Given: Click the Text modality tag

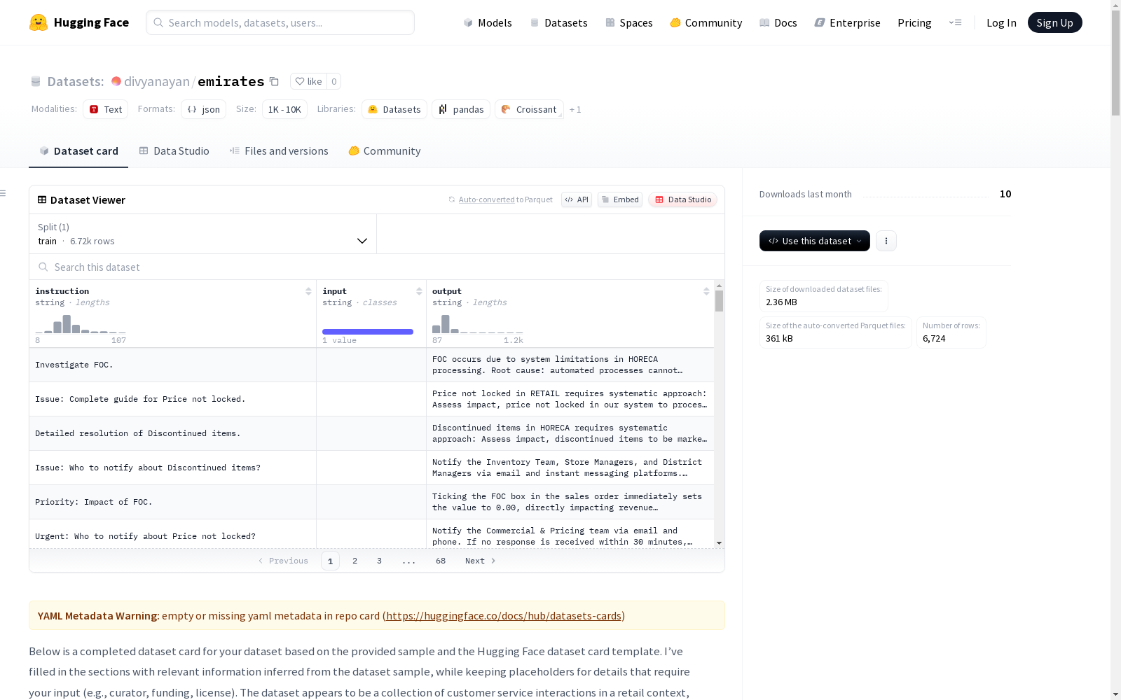Looking at the screenshot, I should pos(106,109).
